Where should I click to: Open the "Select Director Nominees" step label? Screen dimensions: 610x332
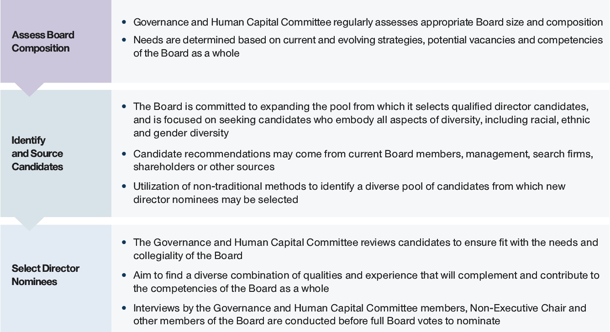[x=45, y=275]
